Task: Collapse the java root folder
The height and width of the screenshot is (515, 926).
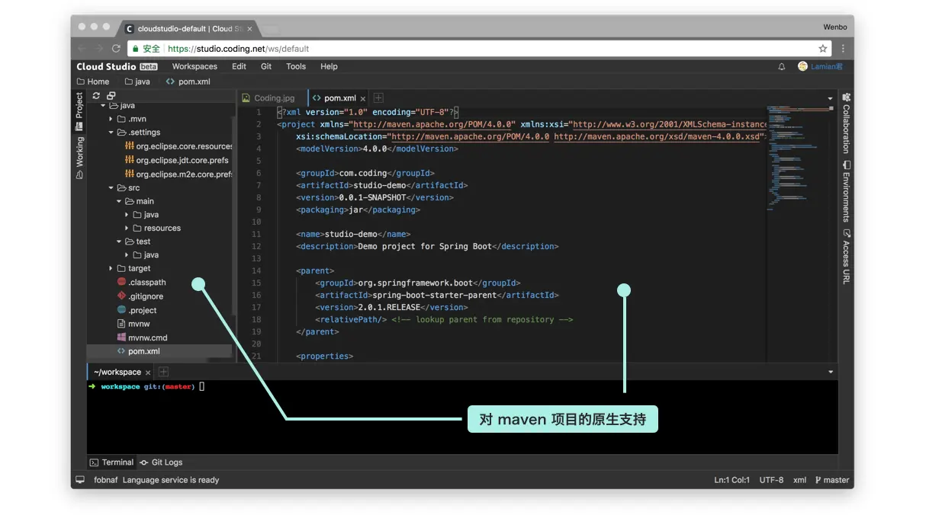Action: 103,106
